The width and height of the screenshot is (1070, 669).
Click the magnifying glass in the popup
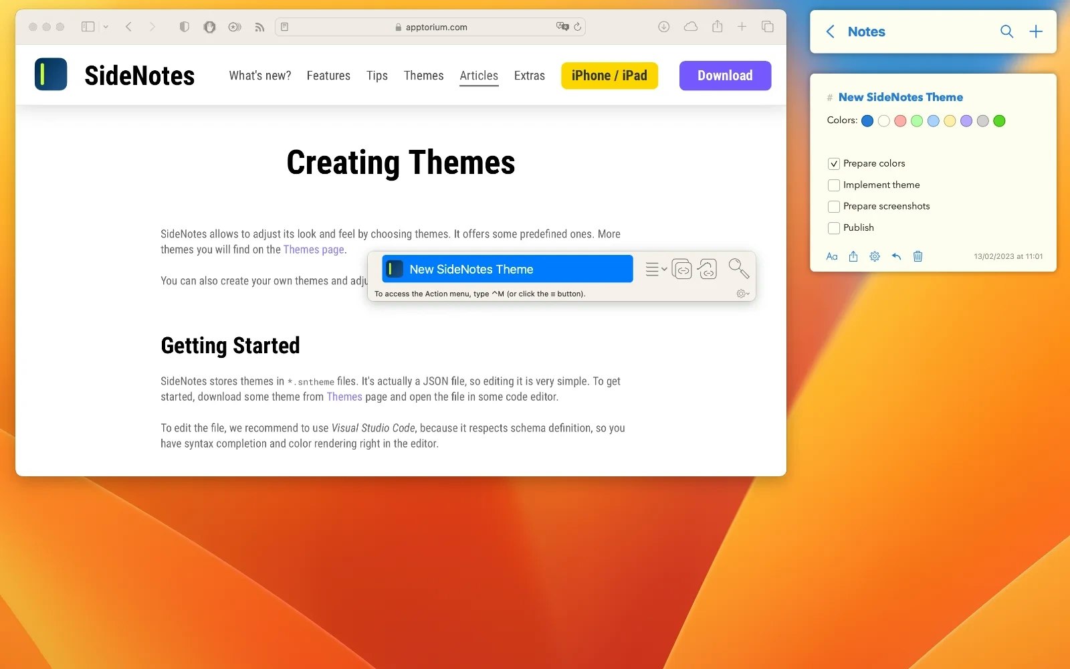pos(738,268)
